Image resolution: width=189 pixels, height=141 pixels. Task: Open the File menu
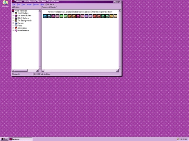click(14, 5)
